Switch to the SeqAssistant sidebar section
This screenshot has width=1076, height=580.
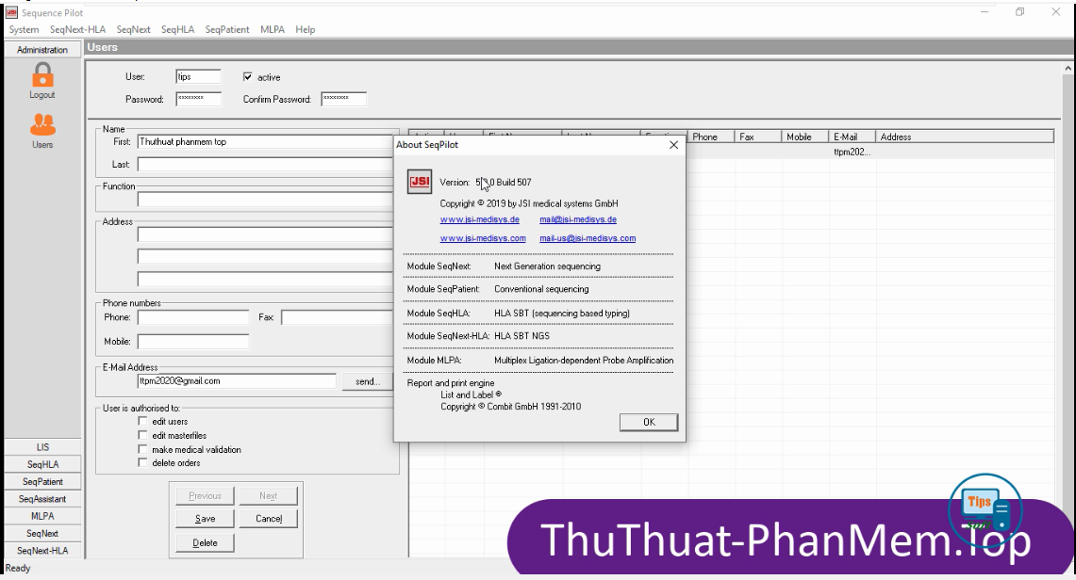pos(42,498)
